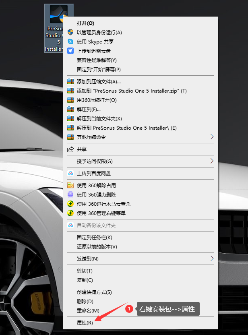Click the archive icon beside 解压到当前文件夹(X)
The image size is (248, 335).
coord(70,118)
